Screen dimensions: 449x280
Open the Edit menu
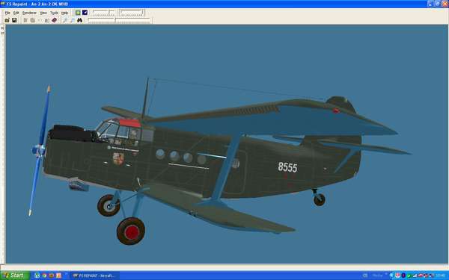16,13
